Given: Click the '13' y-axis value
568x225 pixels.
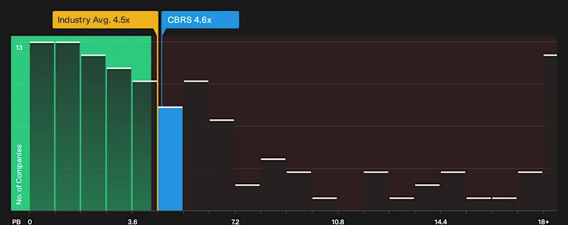Looking at the screenshot, I should 19,47.
